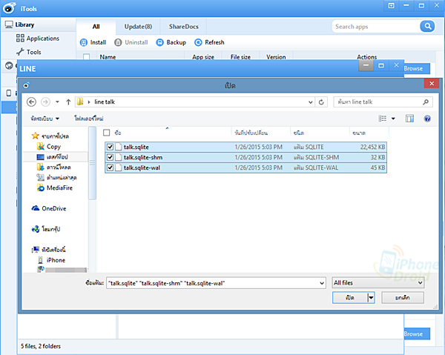Click upper Browse button in LINE window
Viewport: 445px width, 355px height.
coord(417,68)
